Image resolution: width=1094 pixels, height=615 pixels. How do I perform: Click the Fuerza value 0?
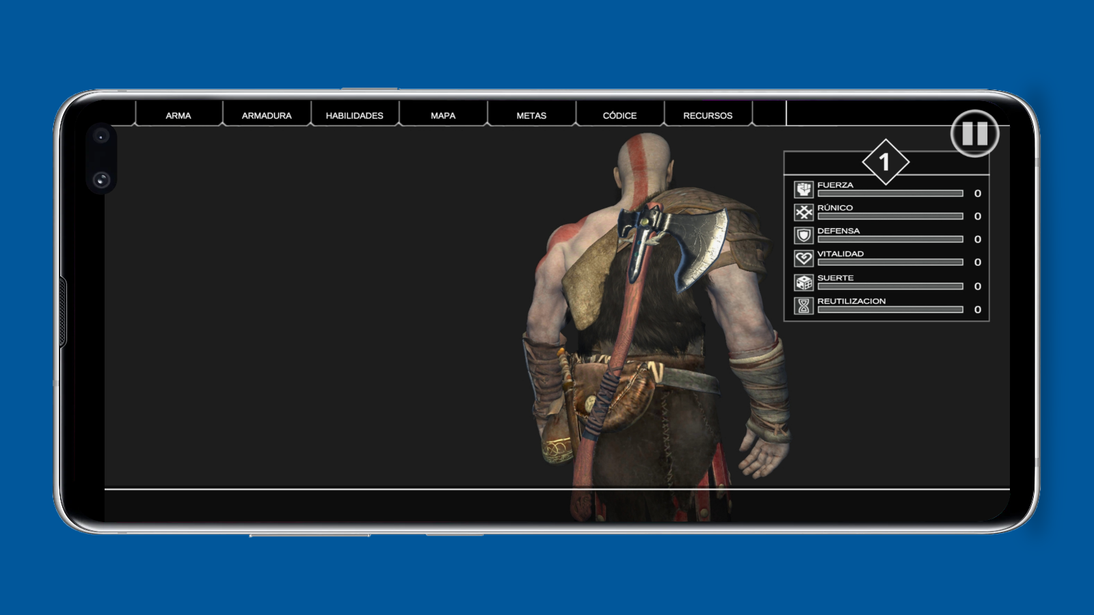(x=978, y=193)
